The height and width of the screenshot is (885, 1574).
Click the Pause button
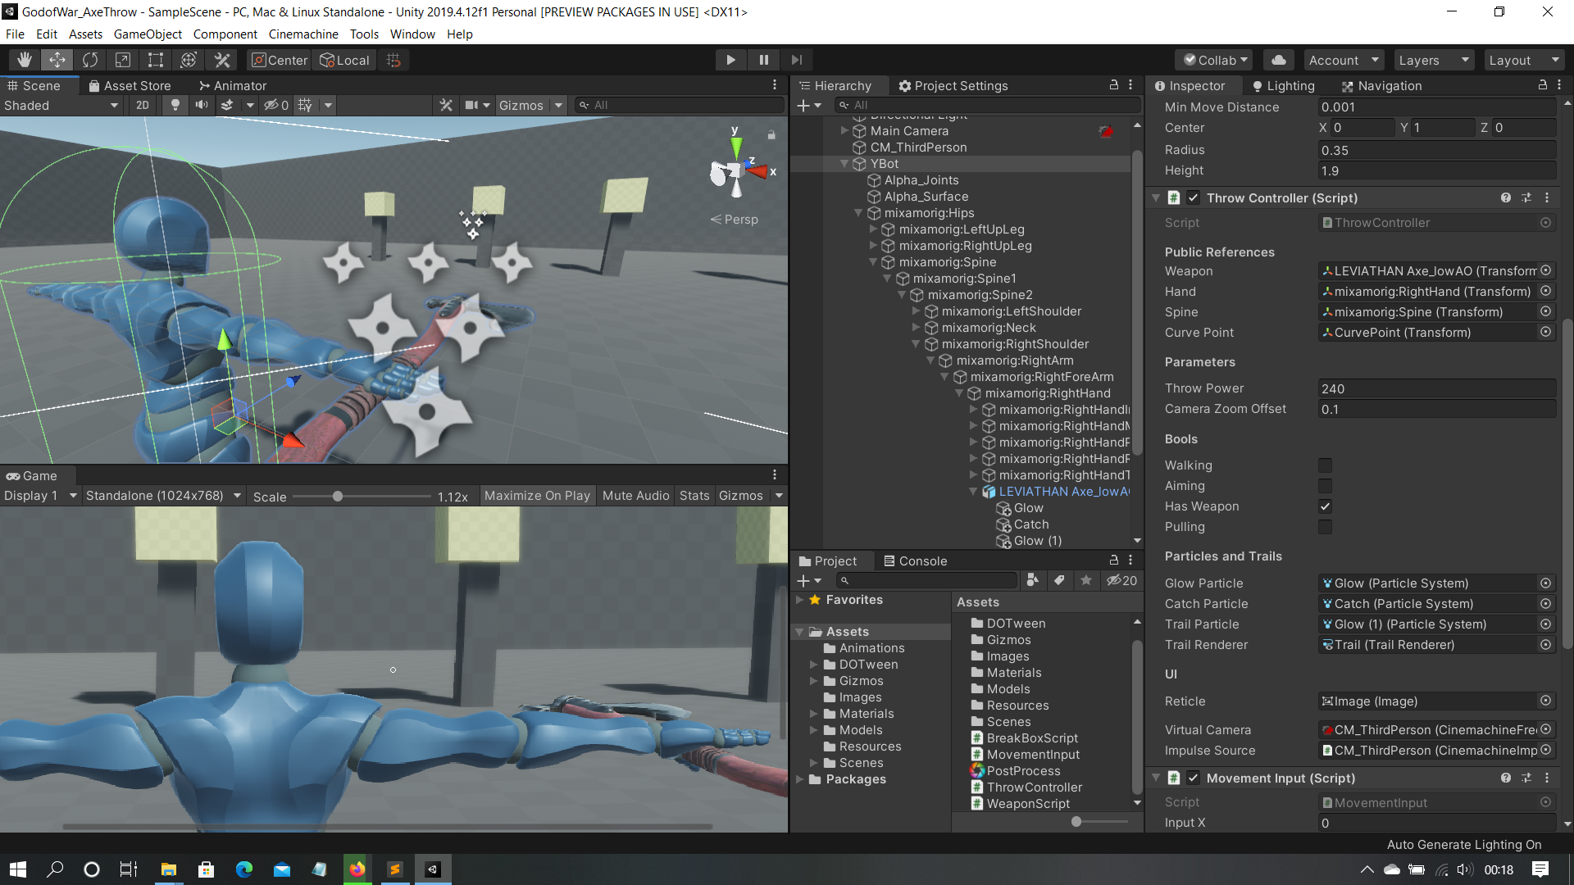pyautogui.click(x=763, y=60)
